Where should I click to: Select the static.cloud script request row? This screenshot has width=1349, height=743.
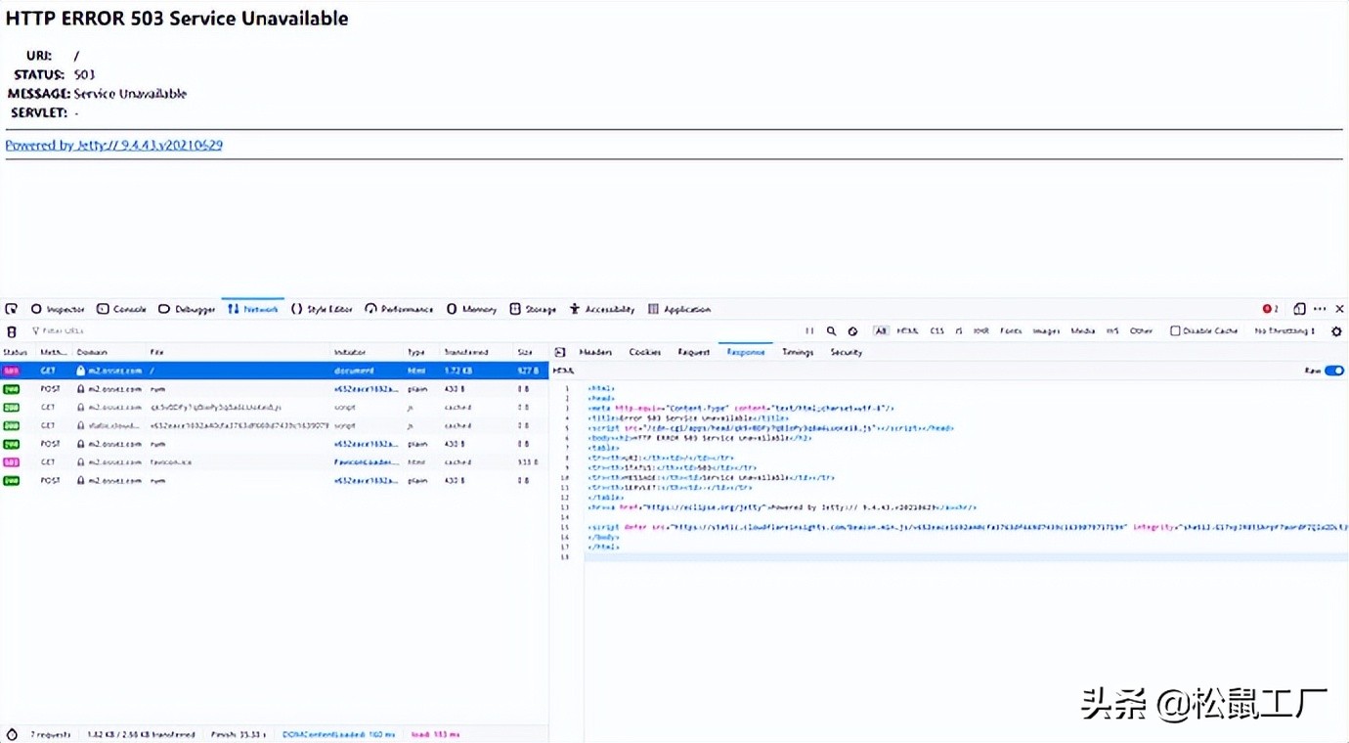tap(274, 425)
